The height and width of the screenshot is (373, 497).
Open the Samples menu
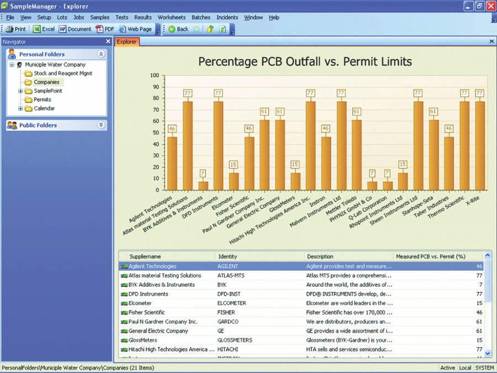click(99, 17)
